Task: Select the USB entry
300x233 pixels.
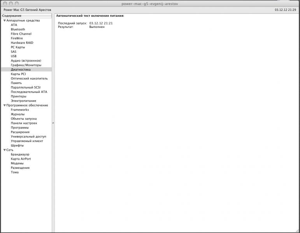Action: point(14,56)
